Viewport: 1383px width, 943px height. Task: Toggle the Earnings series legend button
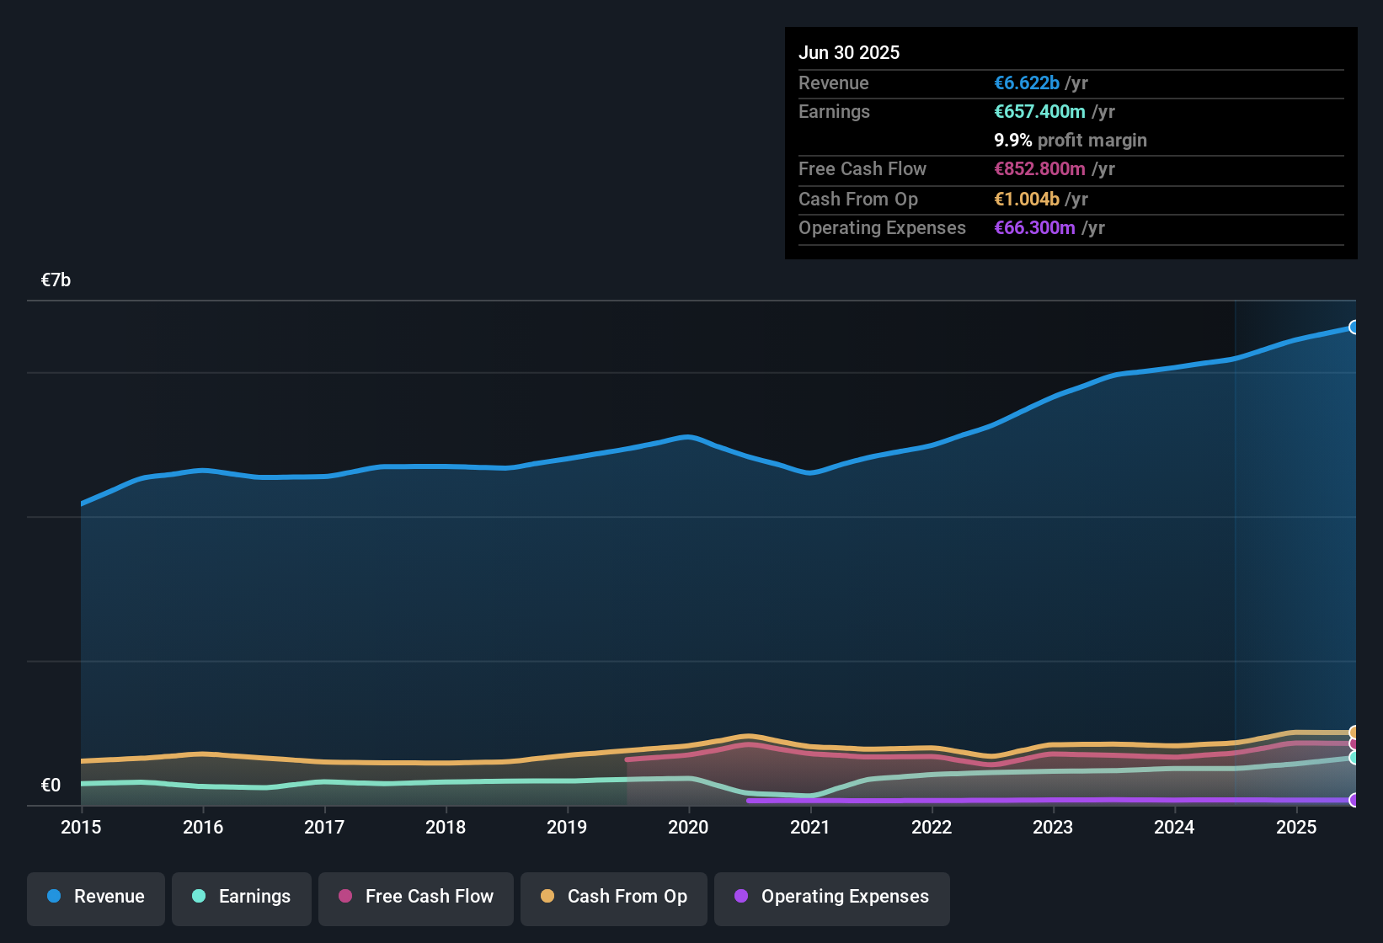click(242, 897)
